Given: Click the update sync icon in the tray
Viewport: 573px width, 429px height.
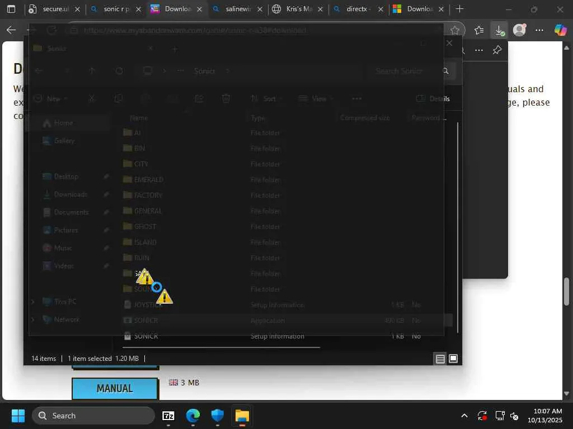Looking at the screenshot, I should pos(482,416).
